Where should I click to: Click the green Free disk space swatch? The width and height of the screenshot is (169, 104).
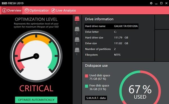pyautogui.click(x=86, y=86)
